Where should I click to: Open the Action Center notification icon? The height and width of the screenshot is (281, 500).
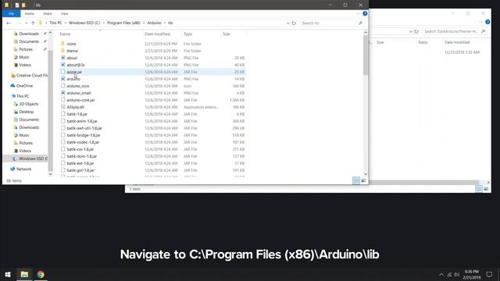click(x=490, y=274)
